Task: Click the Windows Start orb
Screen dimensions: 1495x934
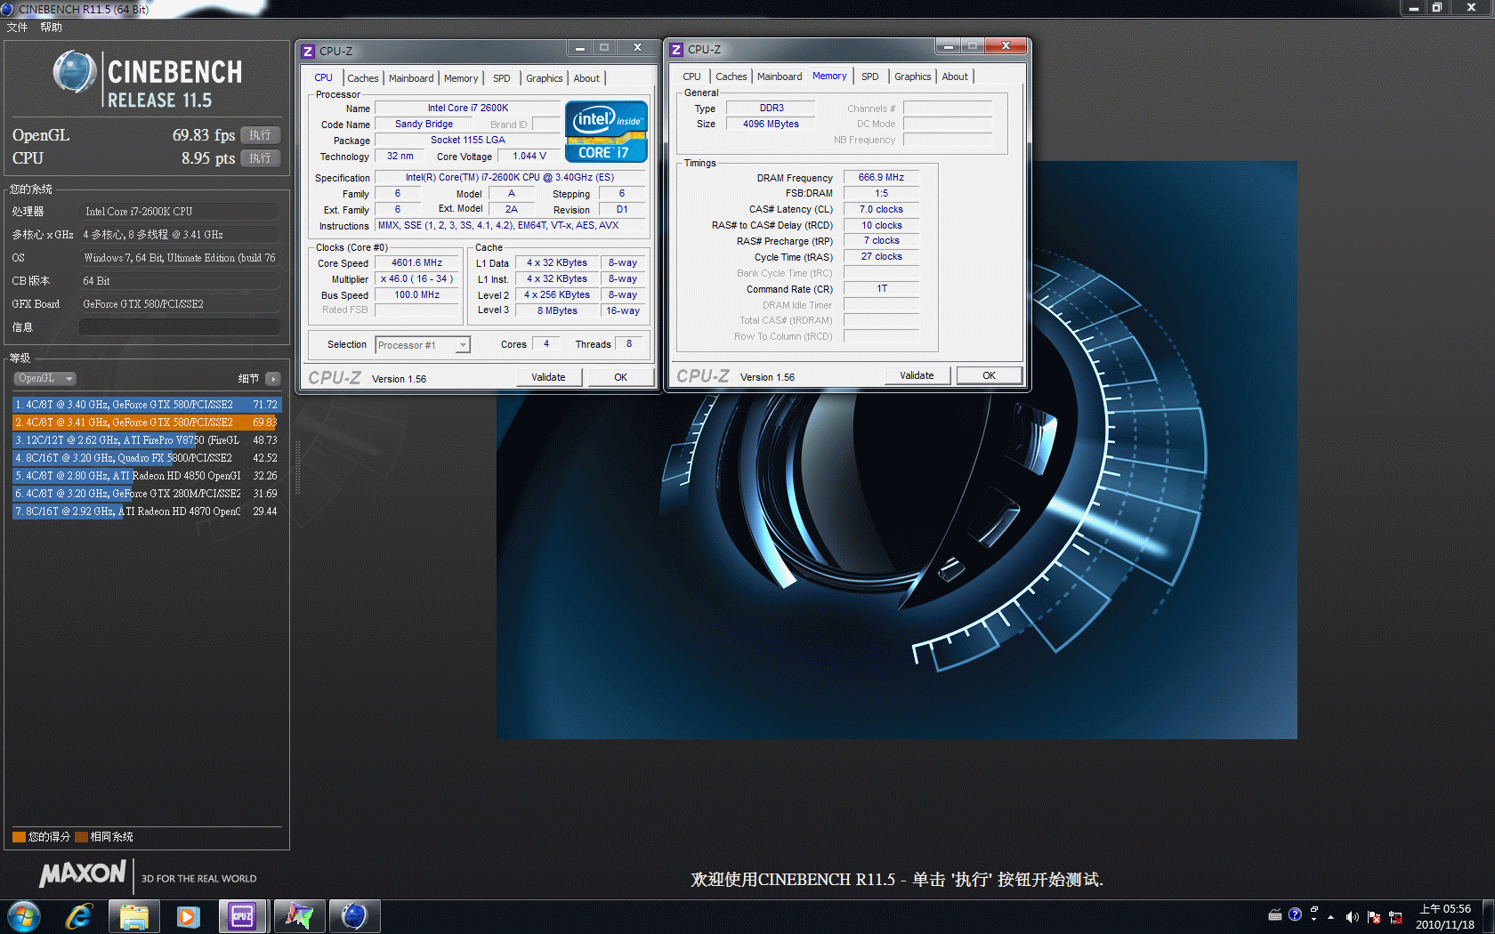Action: coord(24,916)
